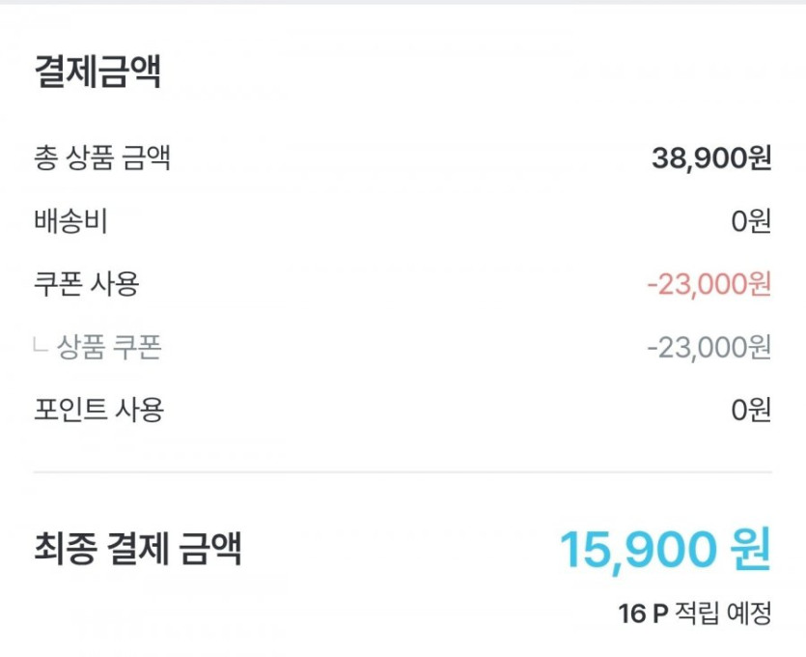Click the blue 원 unit after 15,900

click(751, 549)
